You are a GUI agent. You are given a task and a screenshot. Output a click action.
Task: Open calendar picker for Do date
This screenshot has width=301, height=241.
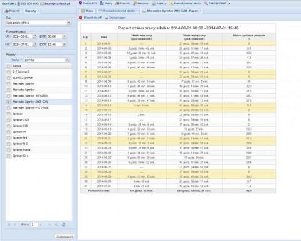point(34,45)
